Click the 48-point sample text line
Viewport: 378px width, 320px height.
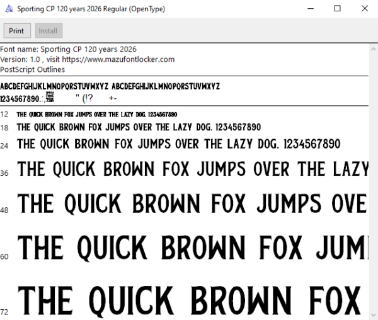(x=193, y=203)
